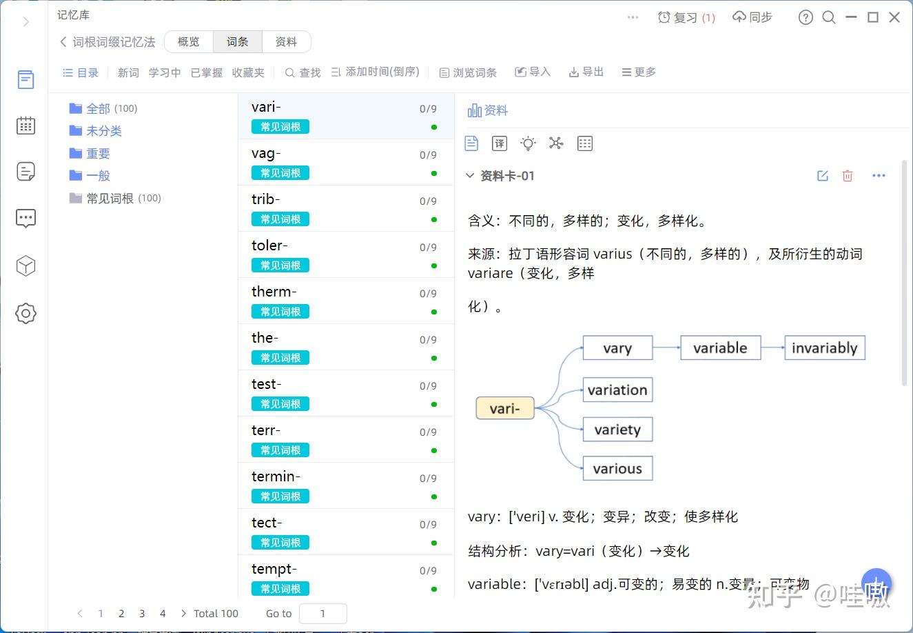Open 资料卡-01 more options ellipsis
This screenshot has height=633, width=913.
click(879, 176)
